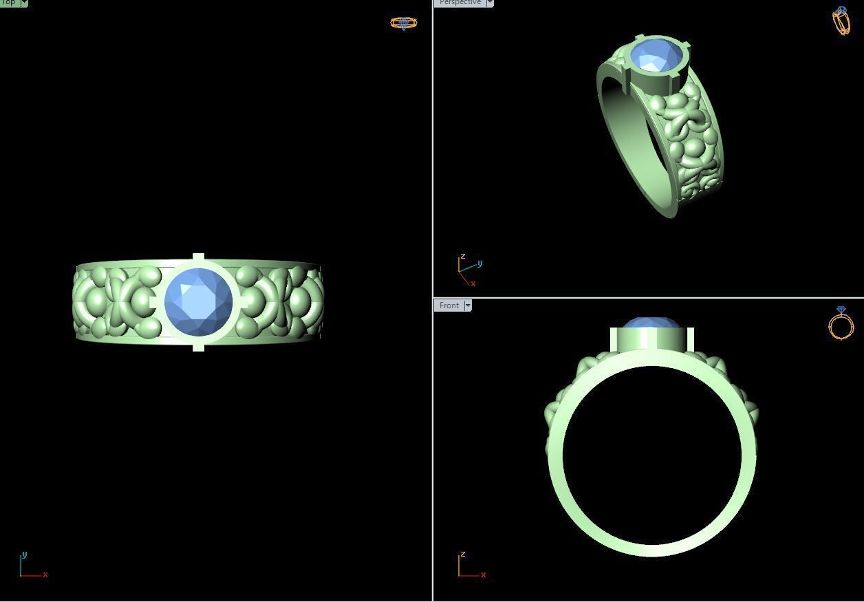The width and height of the screenshot is (864, 602).
Task: Select the blue gemstone in the Top view
Action: (x=199, y=303)
